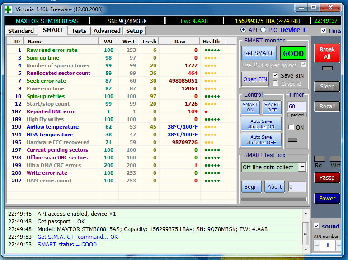The image size is (348, 260).
Task: Open the SMART tab
Action: coord(53,30)
